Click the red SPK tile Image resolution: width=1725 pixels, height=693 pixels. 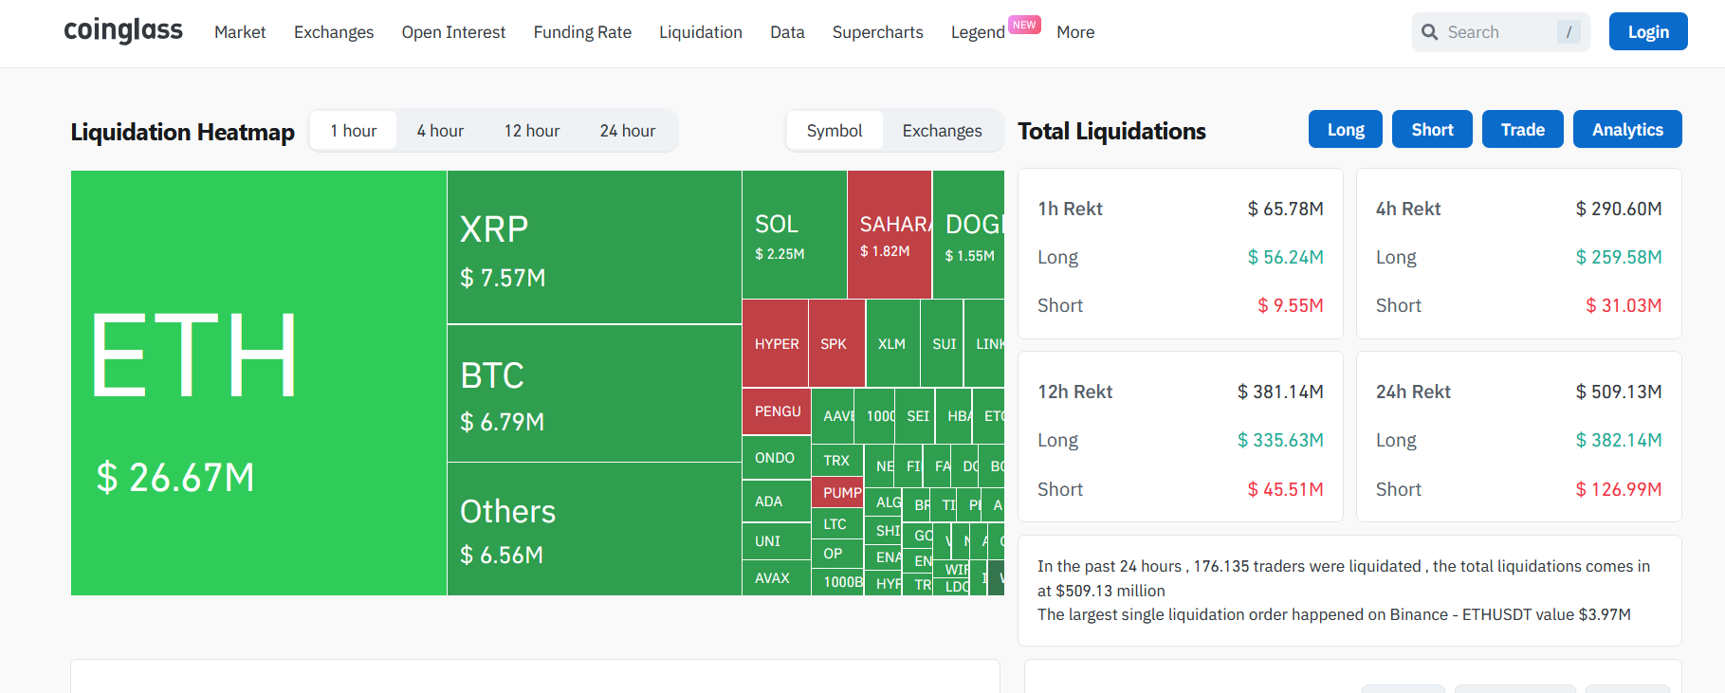tap(836, 343)
